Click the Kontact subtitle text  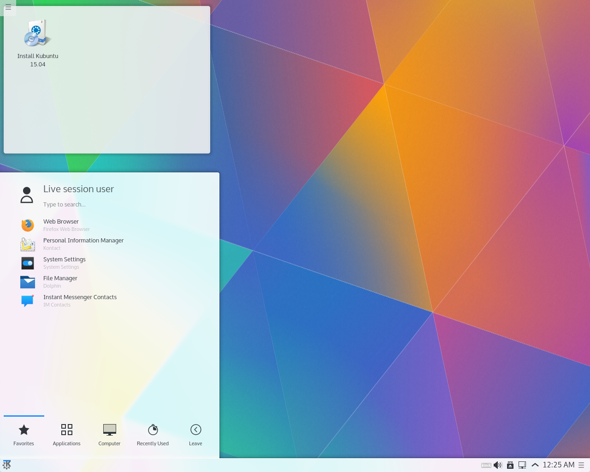tap(52, 248)
